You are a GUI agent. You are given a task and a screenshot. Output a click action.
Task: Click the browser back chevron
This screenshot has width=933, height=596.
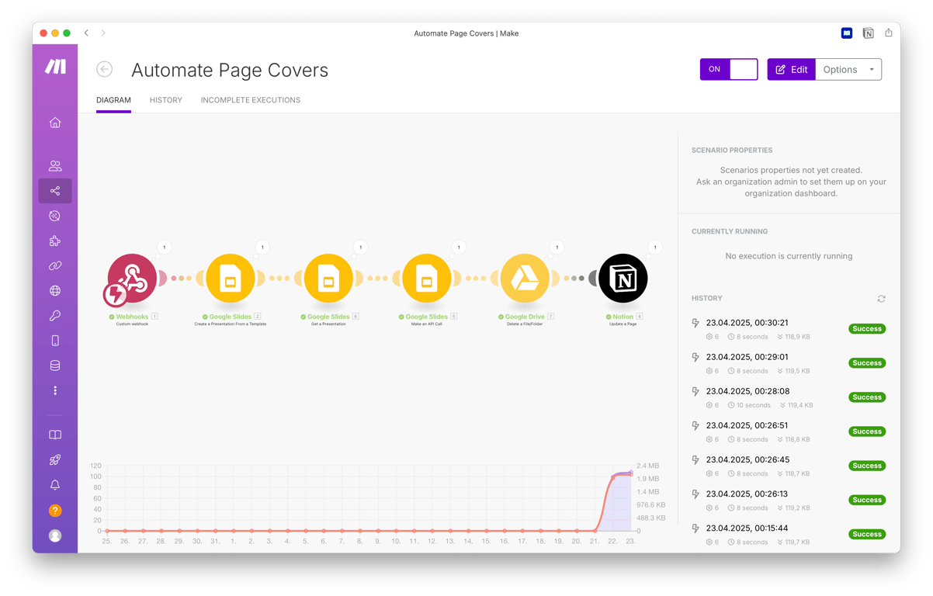pos(86,33)
